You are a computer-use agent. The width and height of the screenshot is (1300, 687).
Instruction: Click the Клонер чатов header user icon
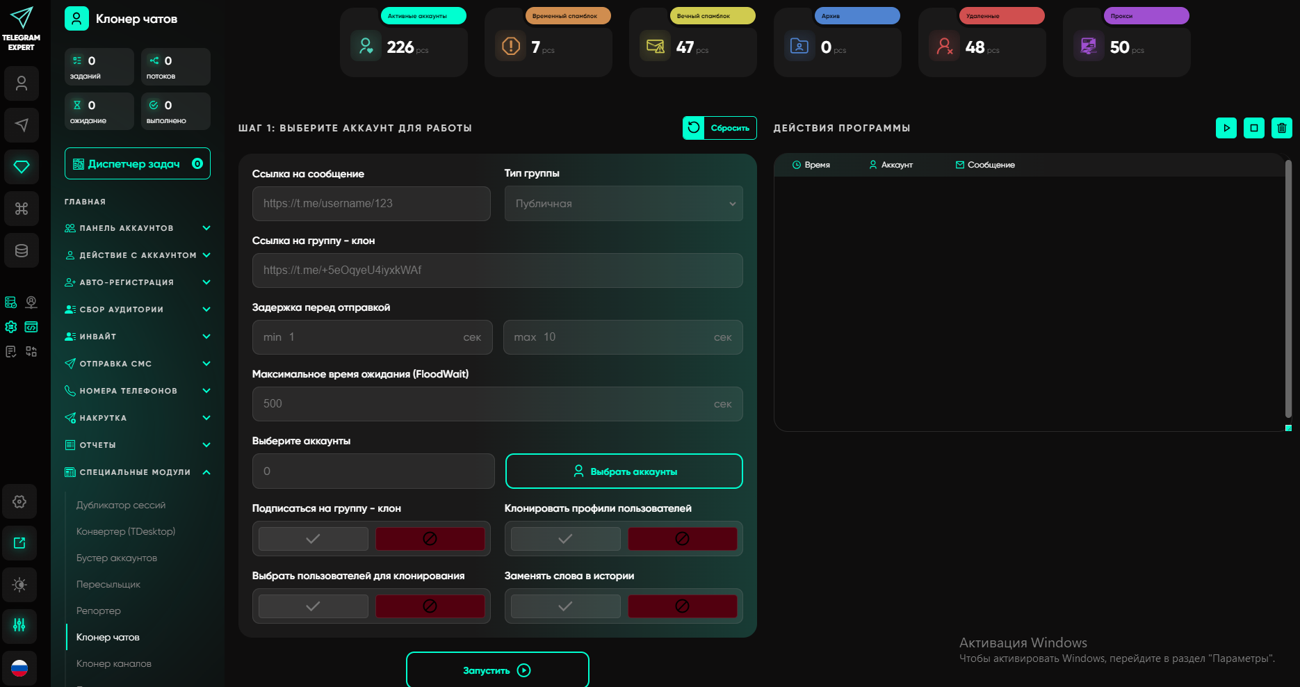76,19
